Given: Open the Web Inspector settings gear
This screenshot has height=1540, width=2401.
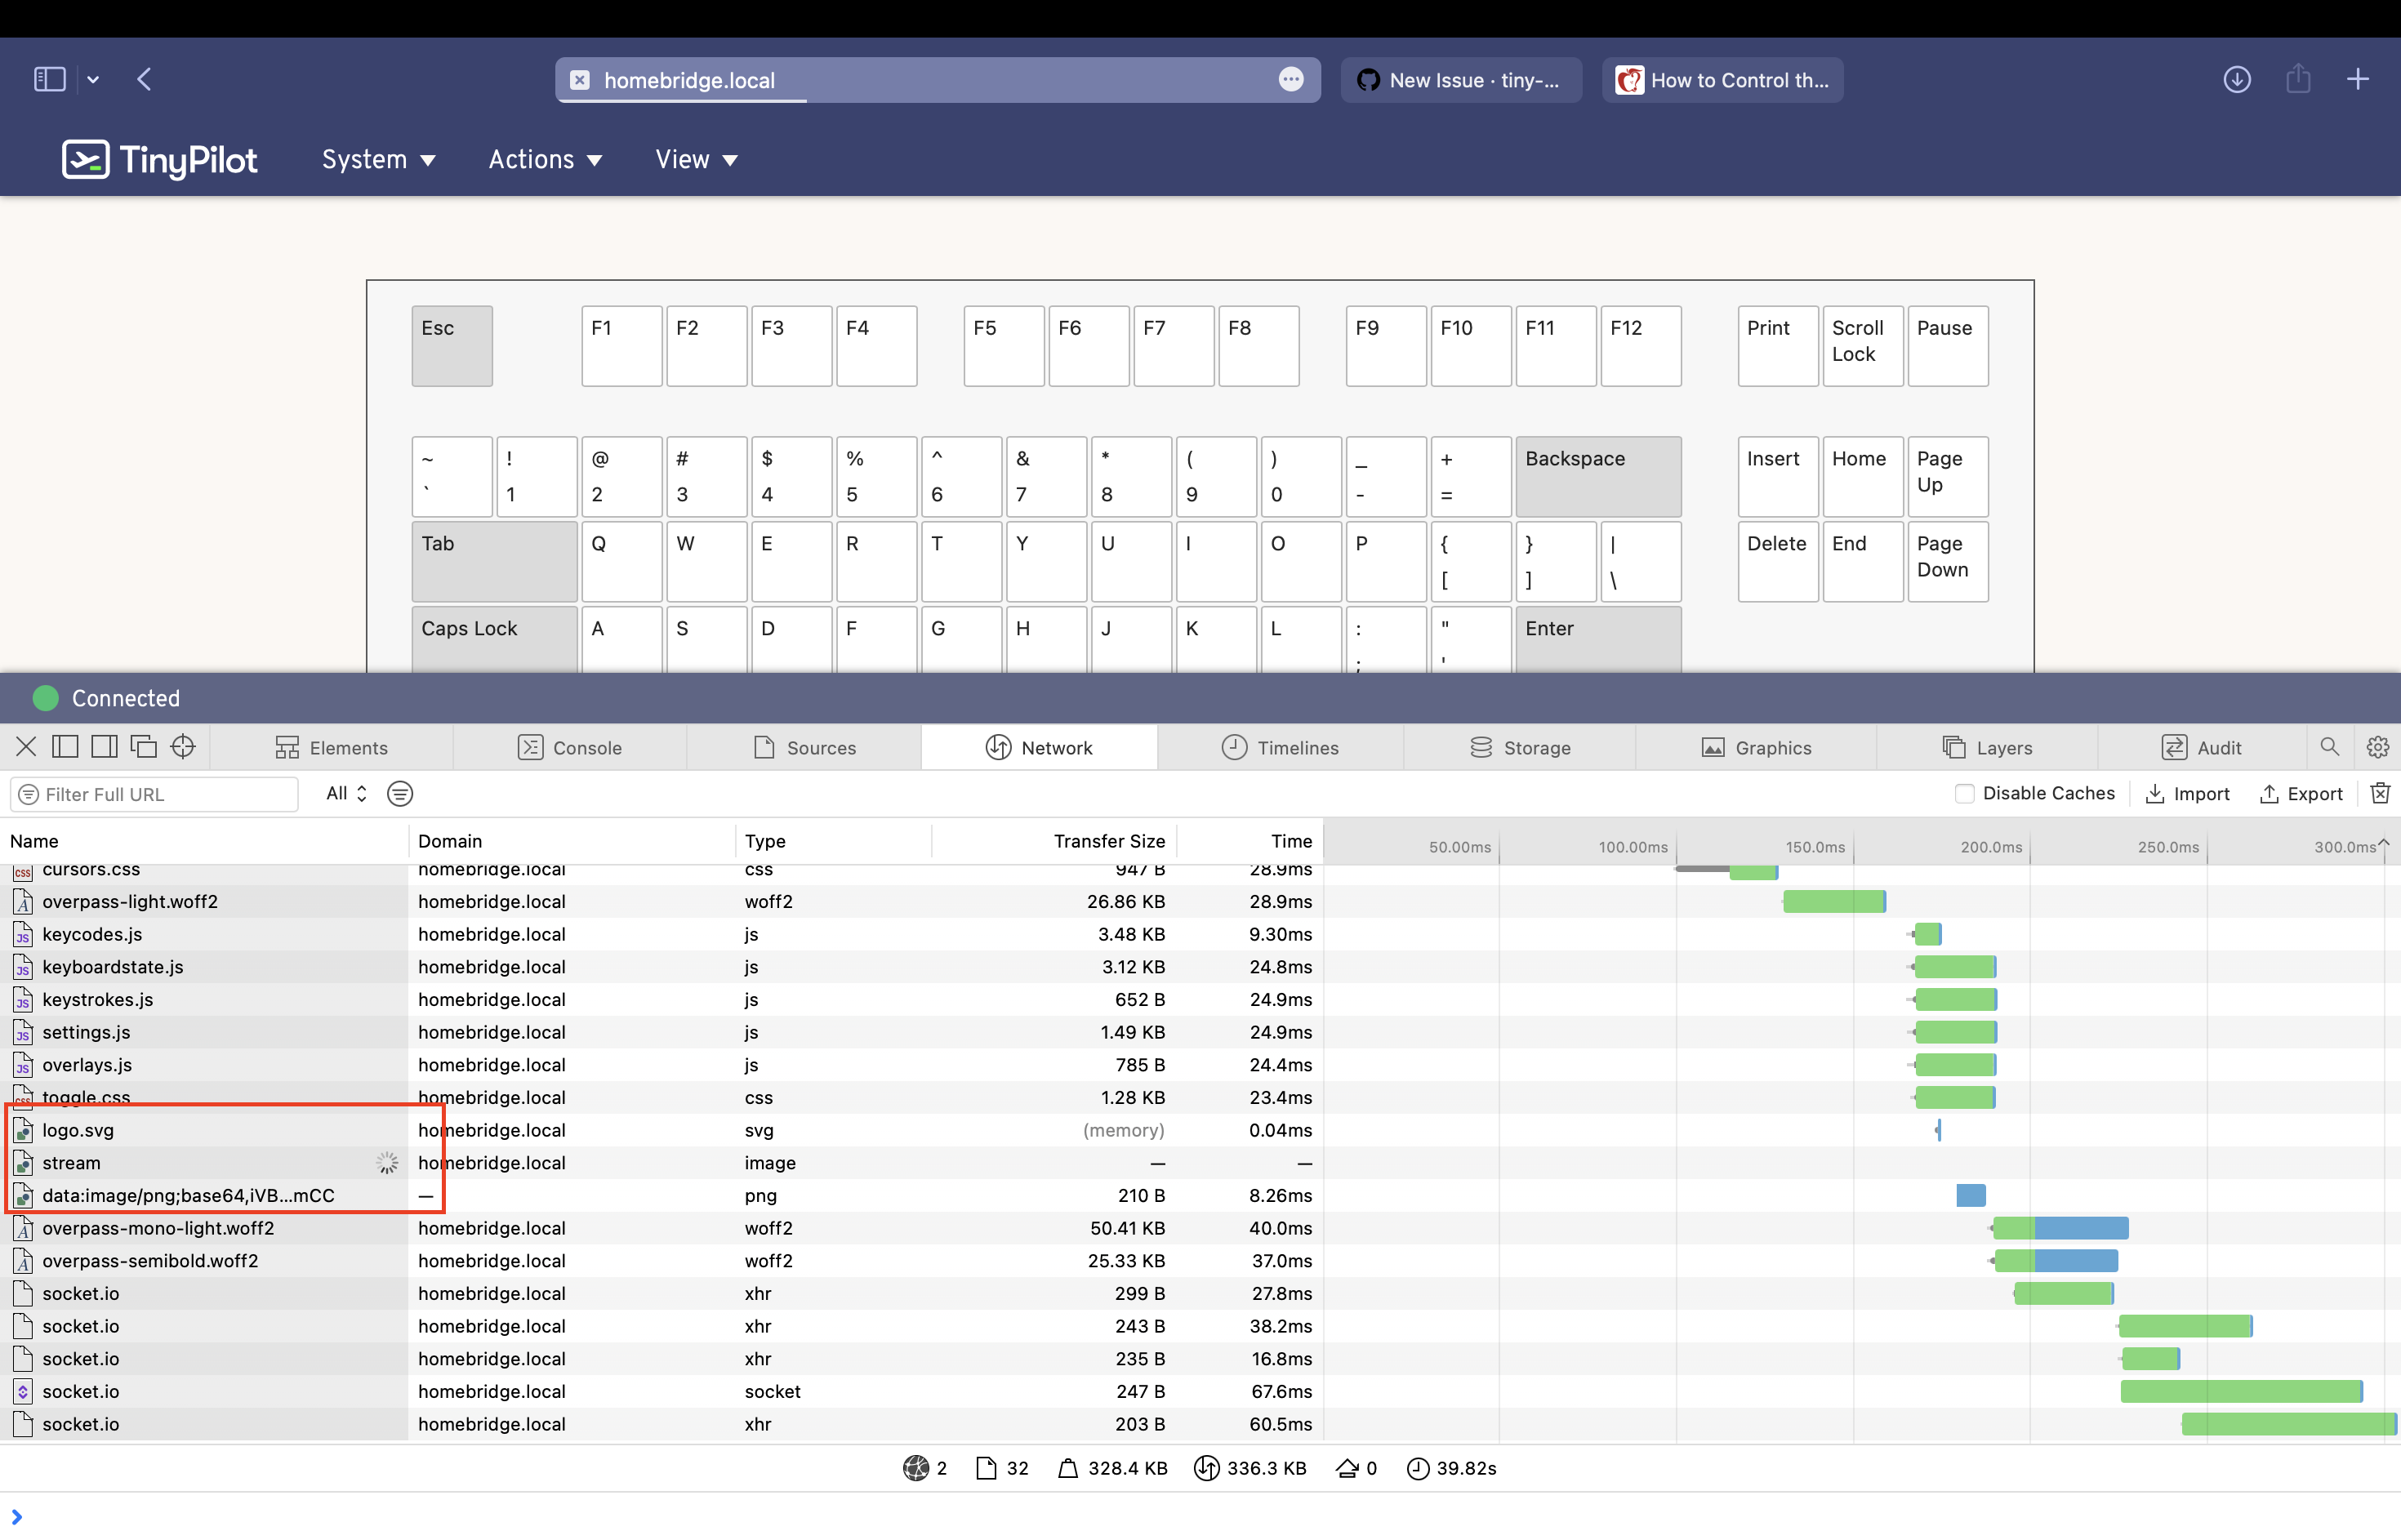Looking at the screenshot, I should 2378,747.
